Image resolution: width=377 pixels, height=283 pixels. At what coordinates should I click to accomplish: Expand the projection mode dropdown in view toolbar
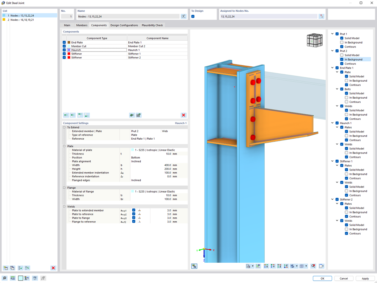307,266
